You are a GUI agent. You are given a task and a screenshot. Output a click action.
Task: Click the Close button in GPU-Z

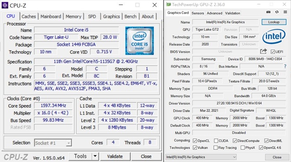pyautogui.click(x=277, y=157)
